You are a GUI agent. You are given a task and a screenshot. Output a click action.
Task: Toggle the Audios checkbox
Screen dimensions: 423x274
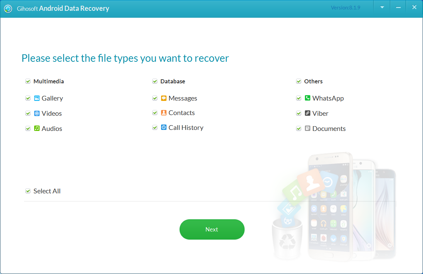point(28,129)
